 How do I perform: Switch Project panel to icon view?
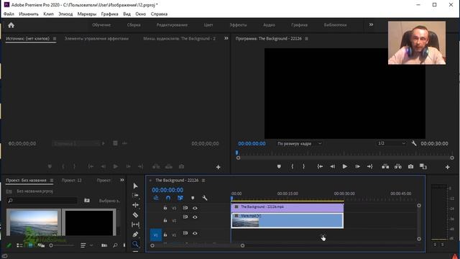pyautogui.click(x=30, y=245)
